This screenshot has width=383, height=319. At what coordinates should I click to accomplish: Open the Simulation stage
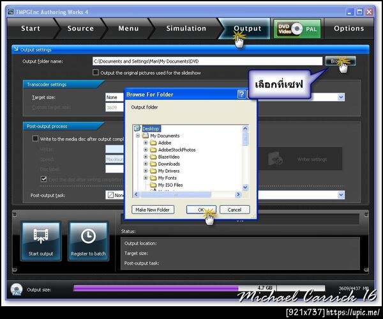[x=186, y=28]
